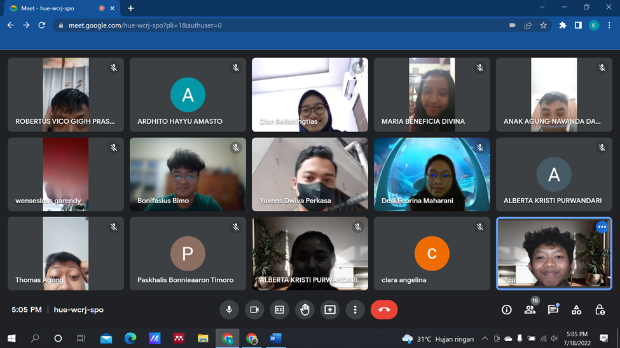This screenshot has width=620, height=348.
Task: Reload the Meet page
Action: click(x=41, y=25)
